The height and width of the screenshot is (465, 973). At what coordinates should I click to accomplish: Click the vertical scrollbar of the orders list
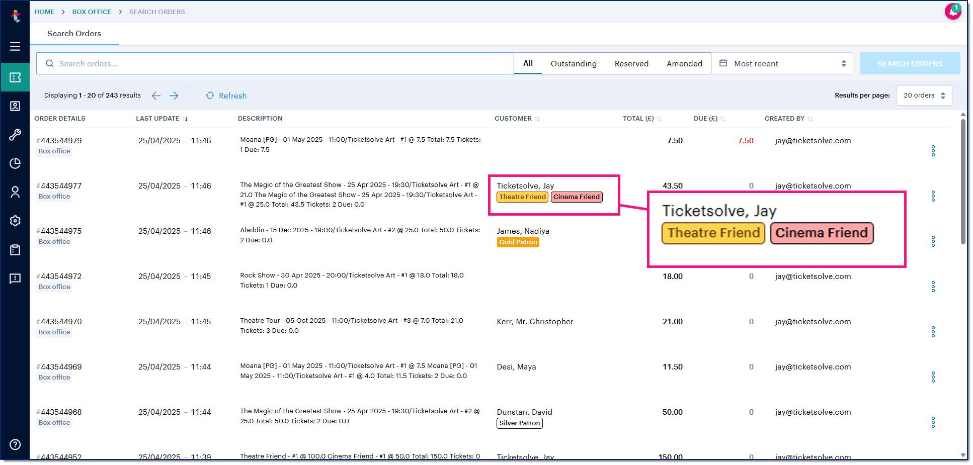pyautogui.click(x=962, y=181)
